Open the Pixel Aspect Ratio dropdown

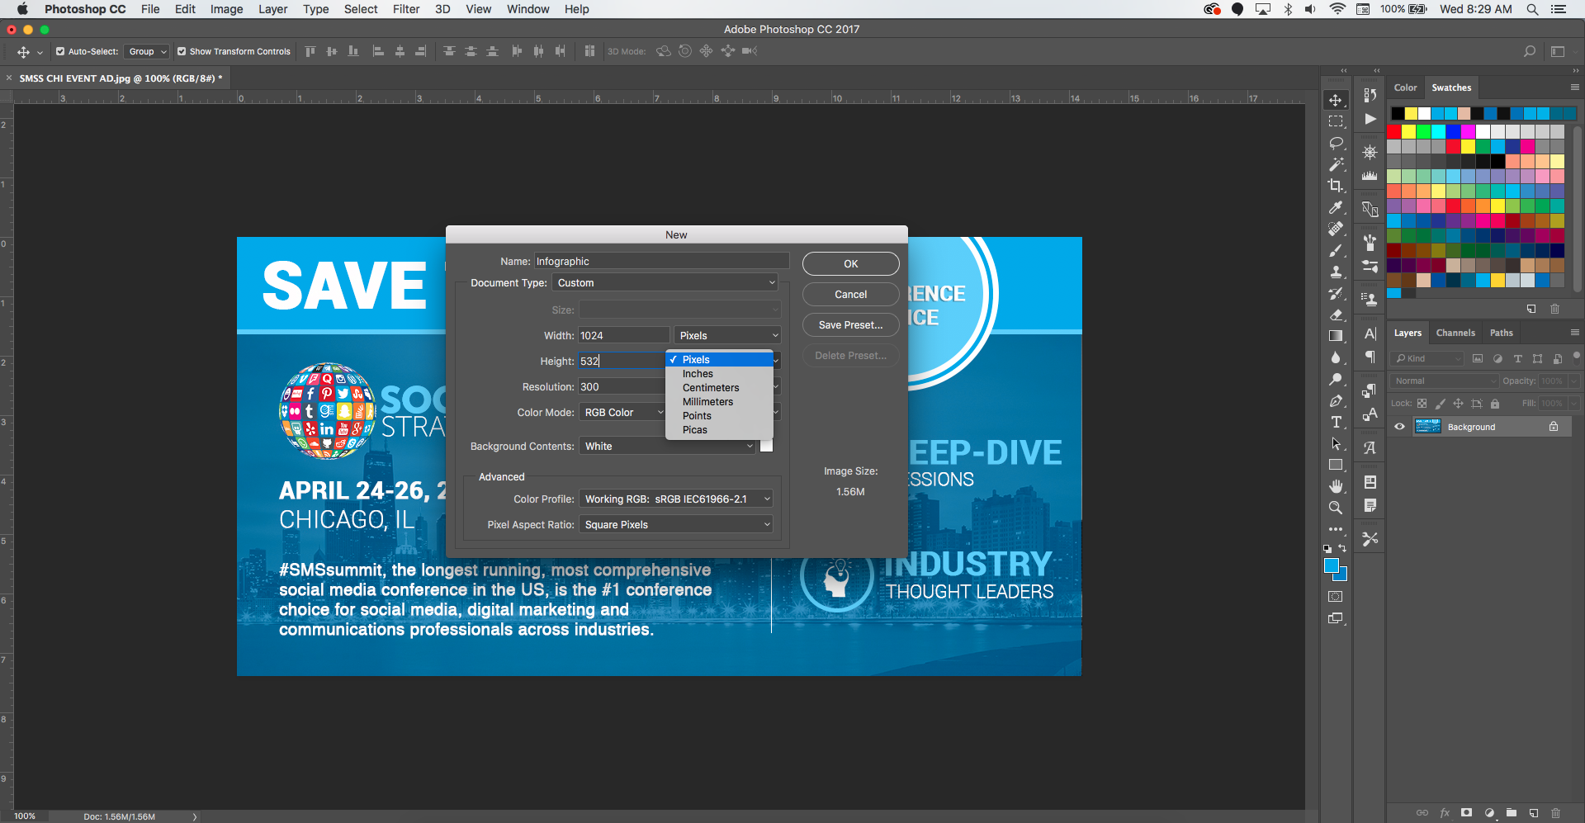pyautogui.click(x=676, y=524)
